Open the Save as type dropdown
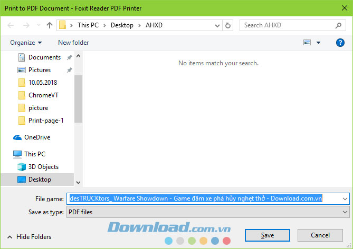The height and width of the screenshot is (249, 353). [x=208, y=212]
